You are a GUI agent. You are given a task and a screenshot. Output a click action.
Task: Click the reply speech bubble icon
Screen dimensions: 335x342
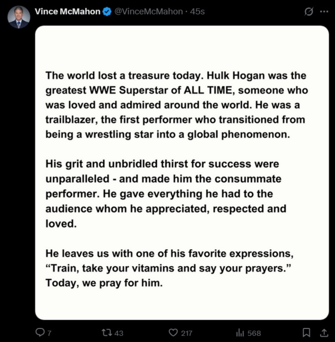pyautogui.click(x=40, y=332)
